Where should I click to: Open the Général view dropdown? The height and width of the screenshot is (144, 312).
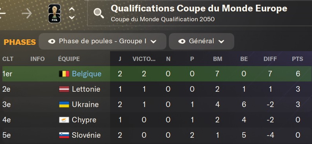tap(202, 41)
